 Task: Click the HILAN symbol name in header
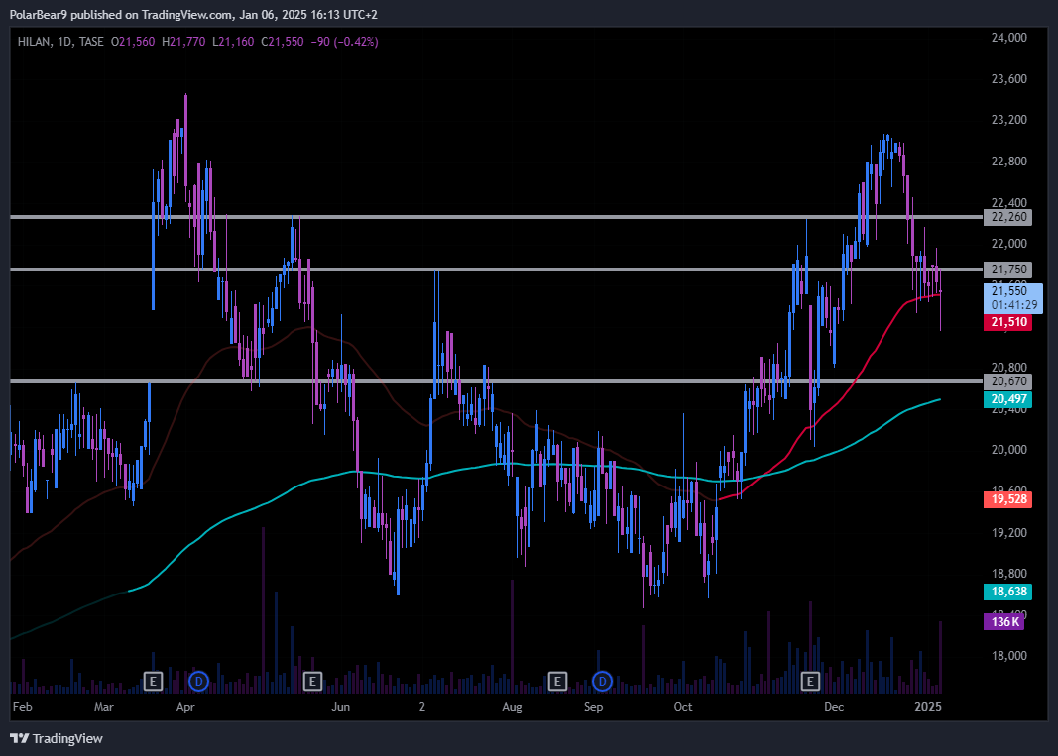[34, 42]
